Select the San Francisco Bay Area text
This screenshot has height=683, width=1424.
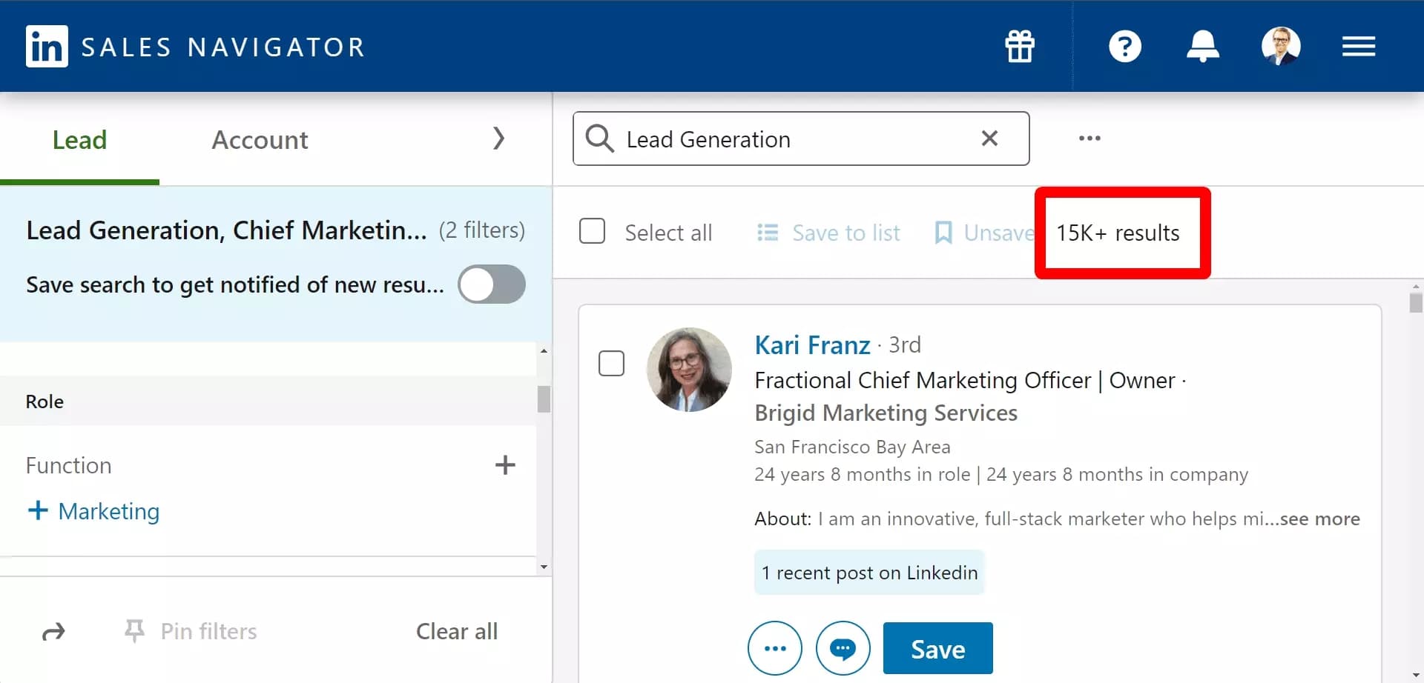pyautogui.click(x=852, y=447)
